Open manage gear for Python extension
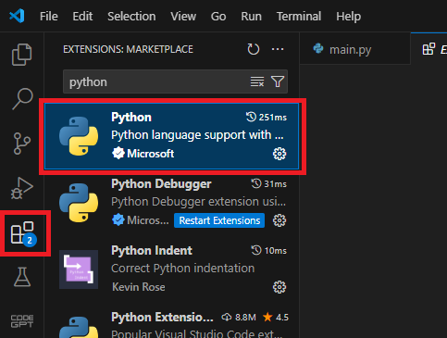447x338 pixels. (x=279, y=154)
